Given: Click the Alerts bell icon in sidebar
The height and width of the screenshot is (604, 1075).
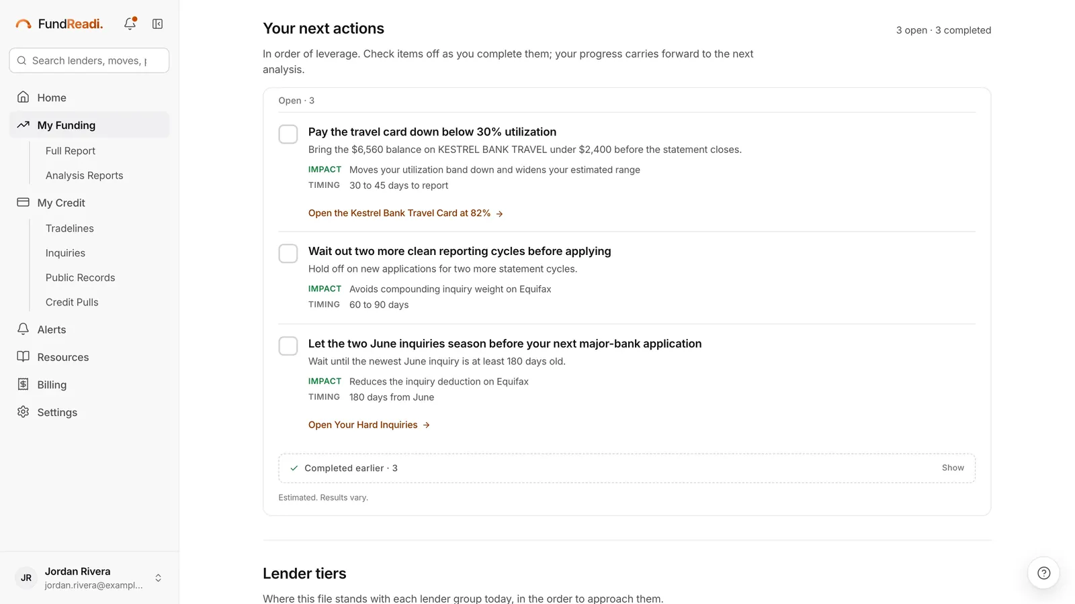Looking at the screenshot, I should coord(23,329).
